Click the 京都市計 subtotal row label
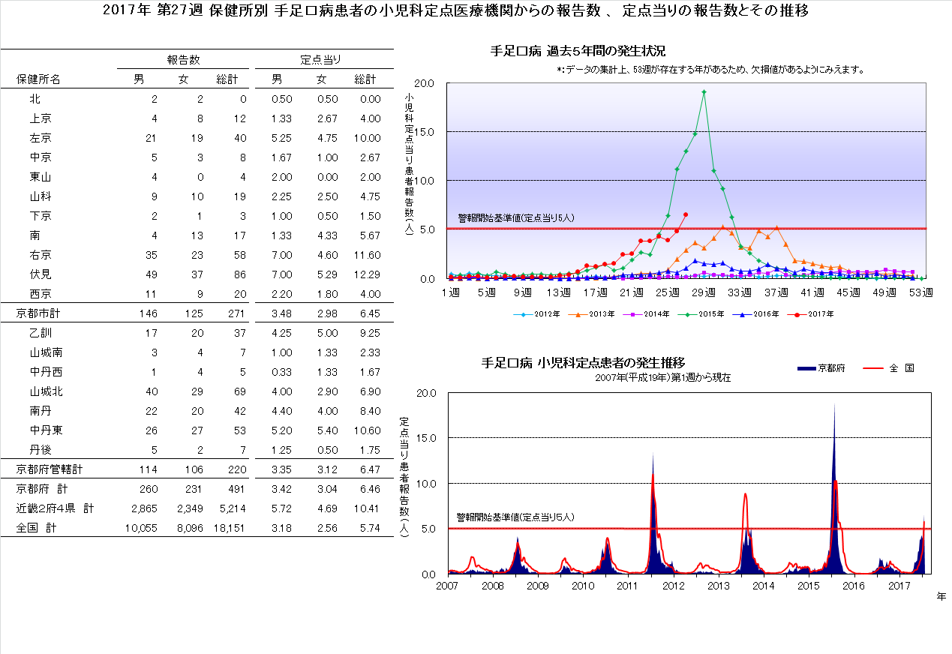952x654 pixels. tap(39, 313)
